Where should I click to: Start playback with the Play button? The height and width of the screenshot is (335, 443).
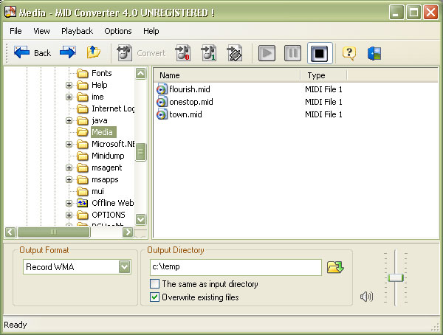click(x=267, y=53)
